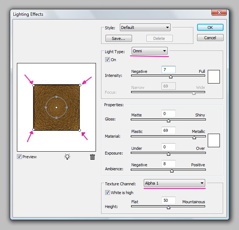Open the Style dropdown showing Default
The width and height of the screenshot is (239, 230).
[145, 27]
